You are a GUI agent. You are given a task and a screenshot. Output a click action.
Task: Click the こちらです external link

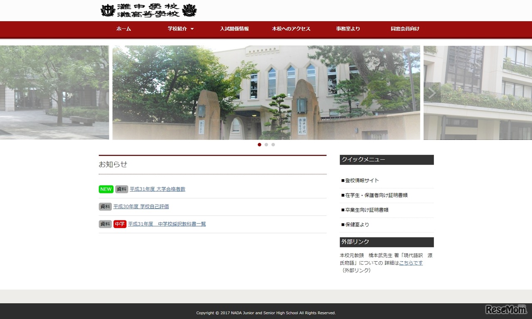411,263
